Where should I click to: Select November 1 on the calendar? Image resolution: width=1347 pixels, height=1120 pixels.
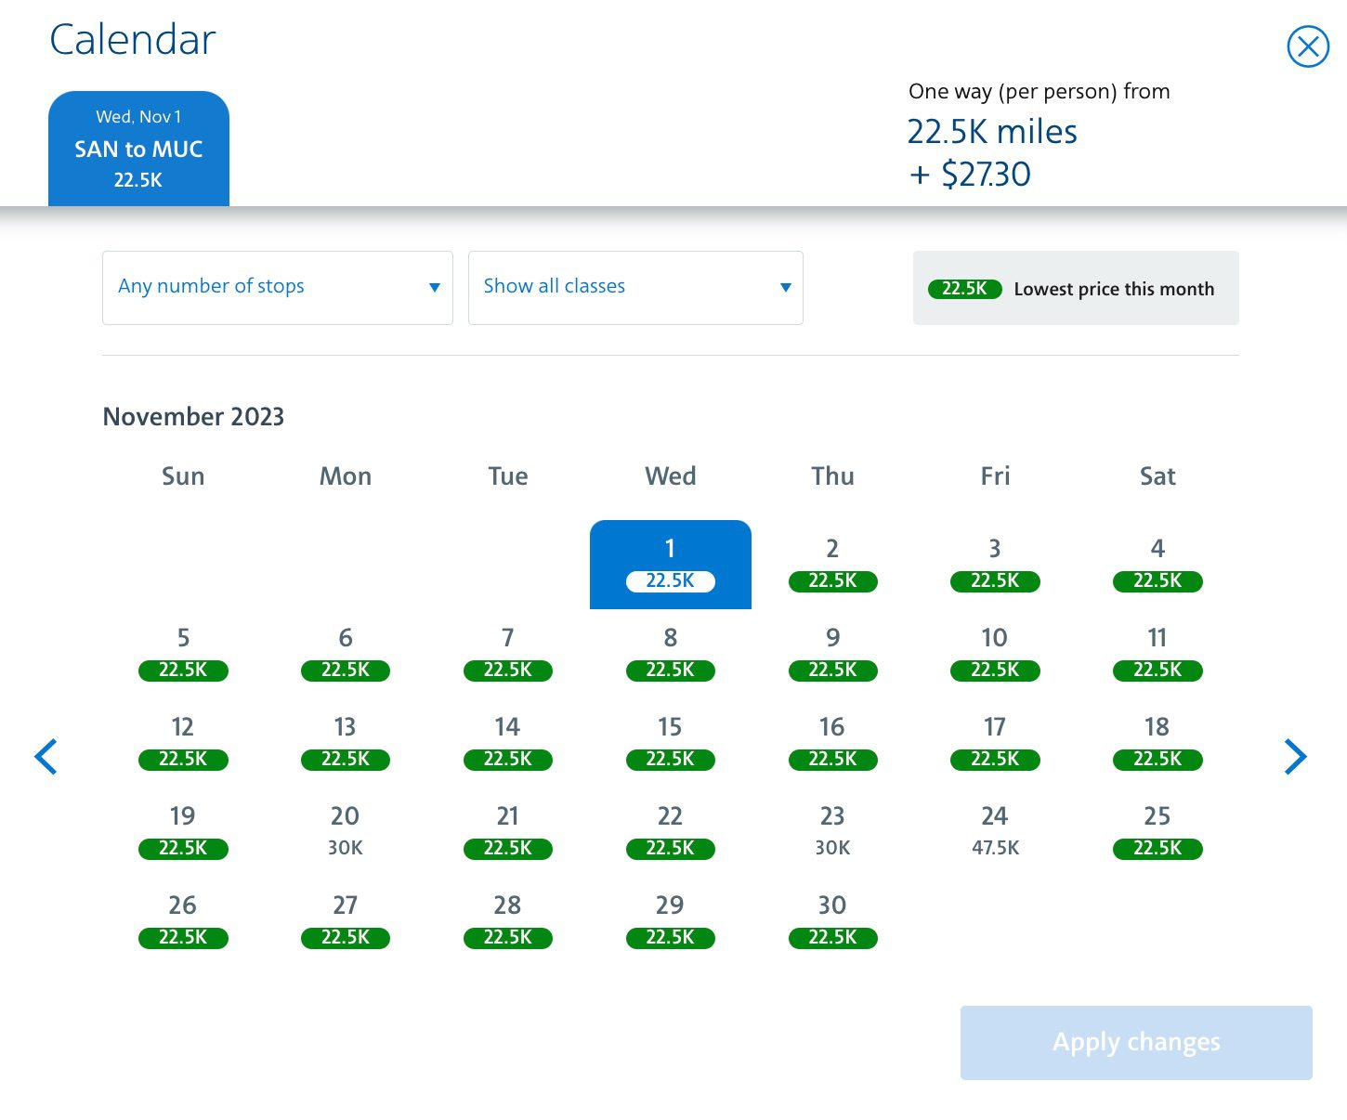(x=670, y=564)
